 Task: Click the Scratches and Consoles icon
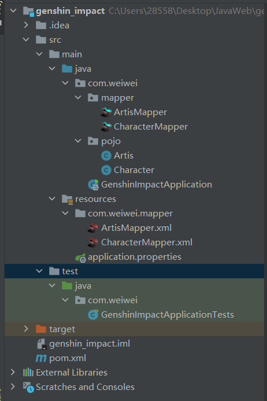28,388
